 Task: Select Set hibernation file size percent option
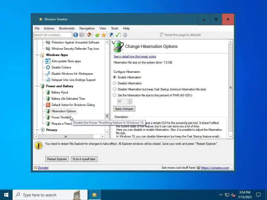click(114, 95)
